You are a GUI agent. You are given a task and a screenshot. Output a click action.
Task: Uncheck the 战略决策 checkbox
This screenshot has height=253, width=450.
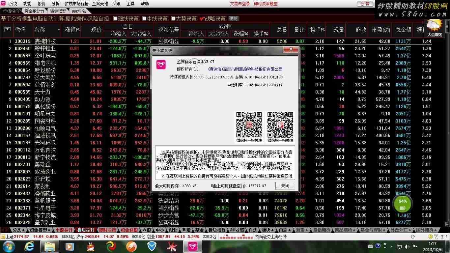202,19
